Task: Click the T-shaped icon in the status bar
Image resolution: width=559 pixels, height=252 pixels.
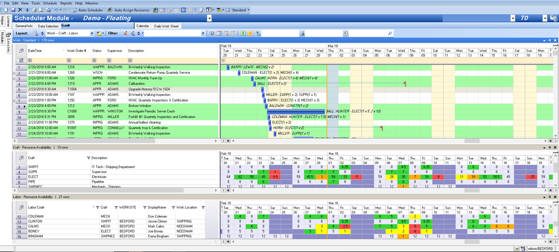Action: tap(523, 249)
